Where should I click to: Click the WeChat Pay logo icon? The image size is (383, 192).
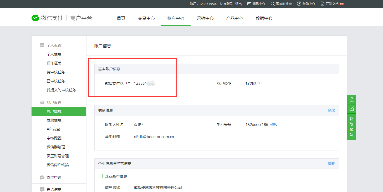point(35,18)
